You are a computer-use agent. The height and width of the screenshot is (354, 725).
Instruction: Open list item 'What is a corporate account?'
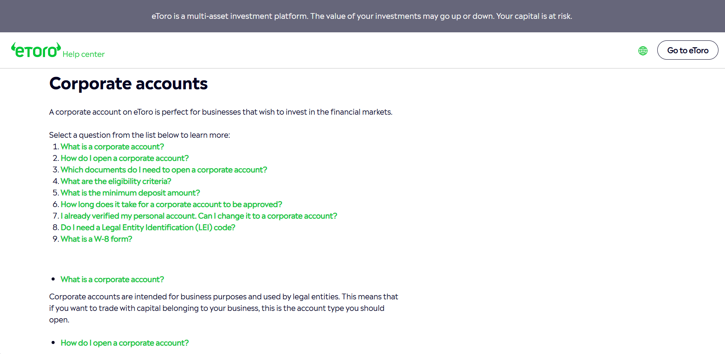(112, 147)
